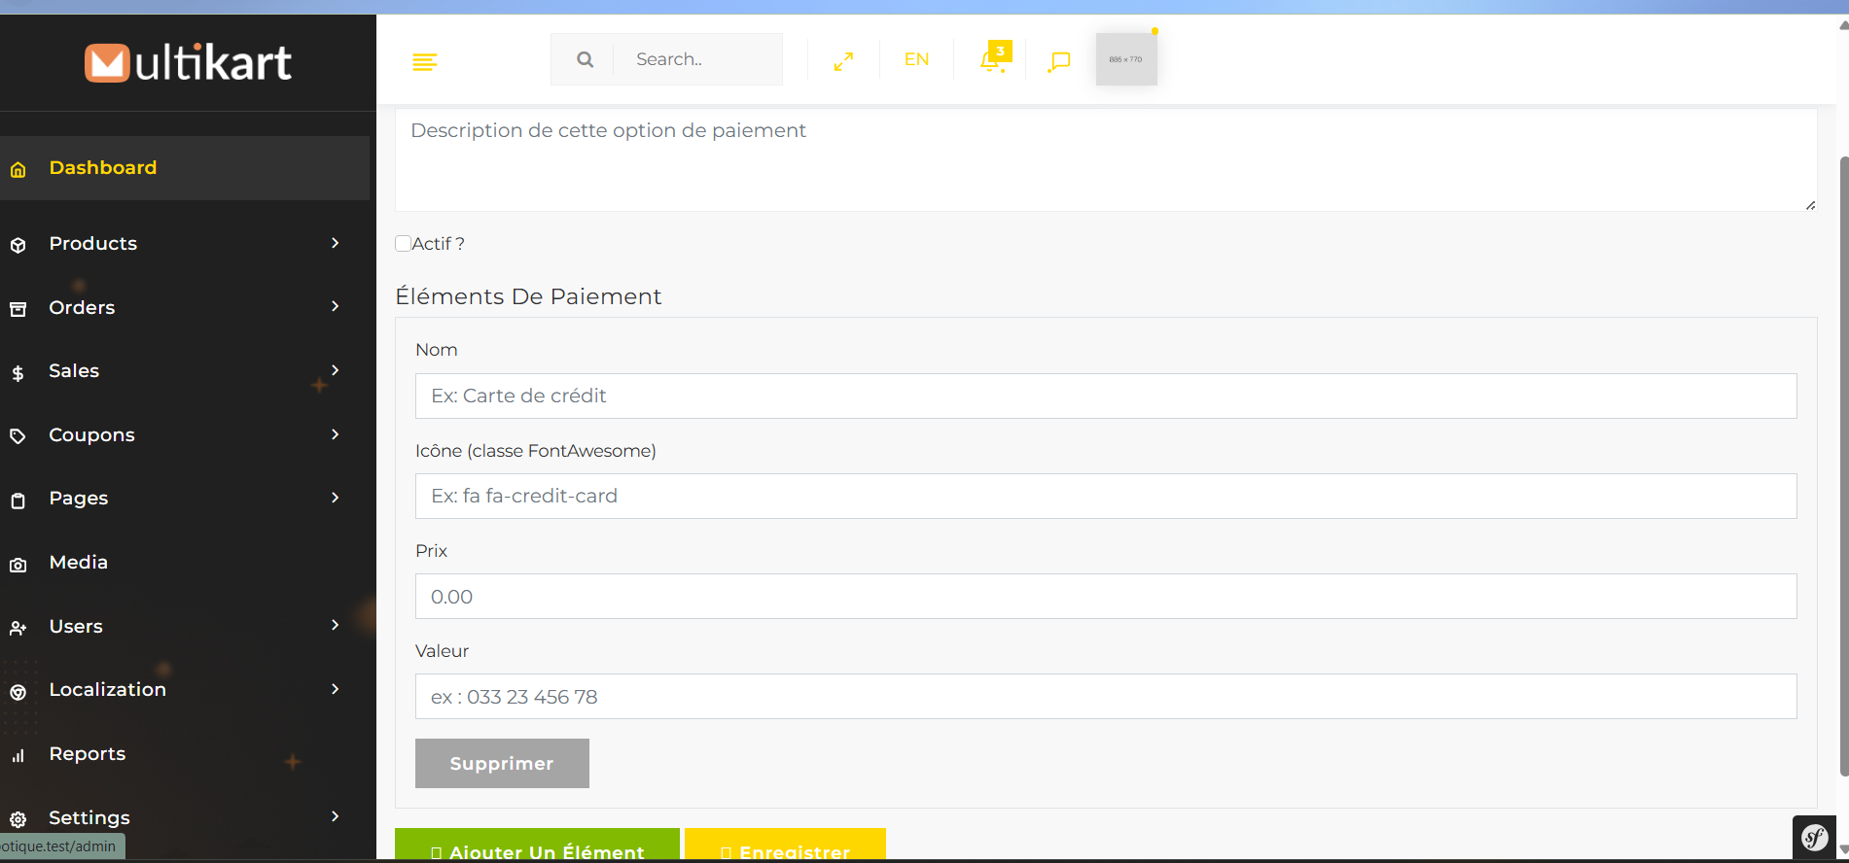Expand the Products menu chevron
Screen dimensions: 1849x863
[335, 243]
